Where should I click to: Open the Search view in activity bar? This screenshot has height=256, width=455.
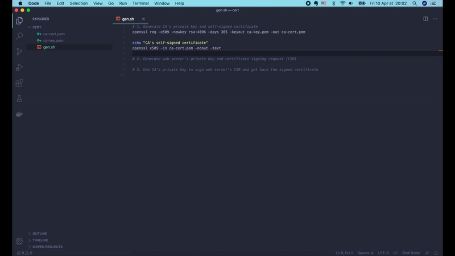(x=19, y=36)
